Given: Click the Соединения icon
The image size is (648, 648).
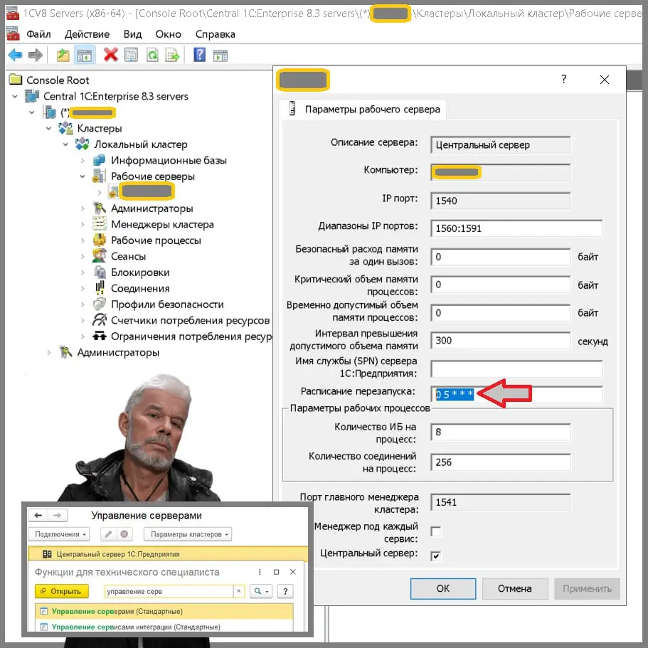Looking at the screenshot, I should pos(100,287).
